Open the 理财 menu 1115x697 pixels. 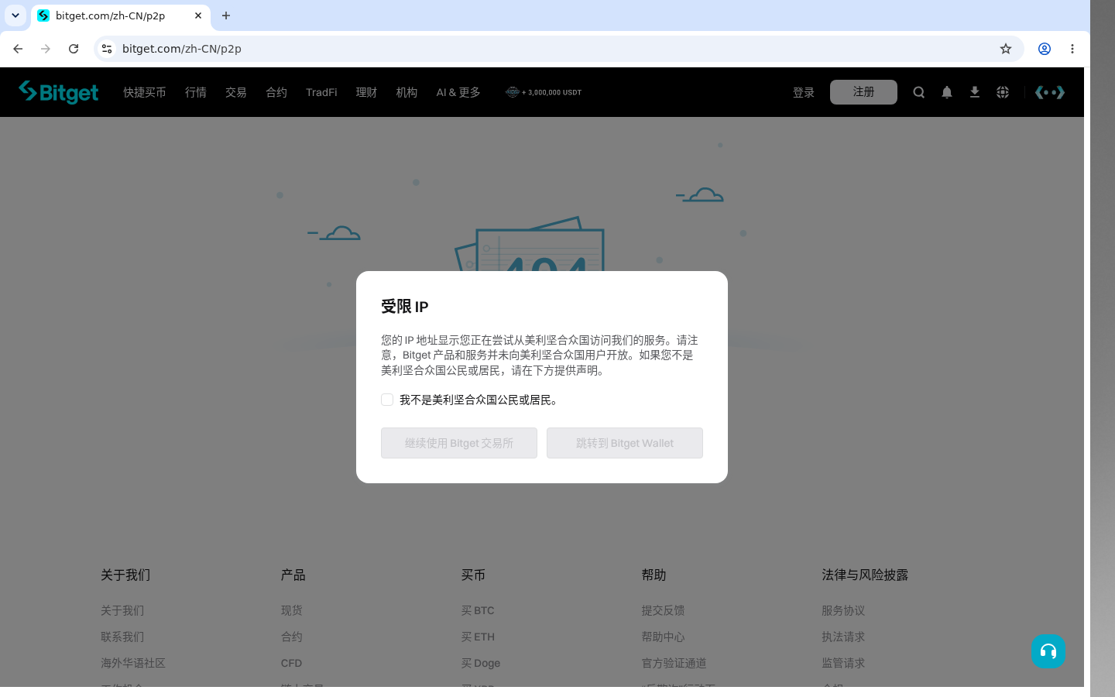pyautogui.click(x=366, y=92)
